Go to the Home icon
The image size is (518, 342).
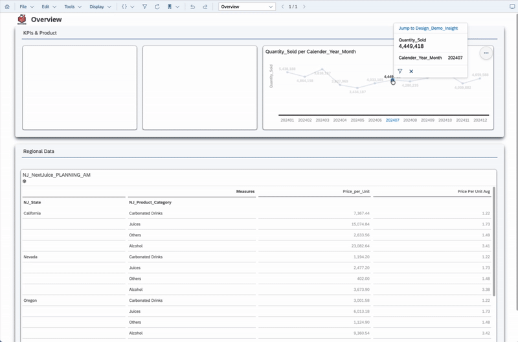(x=7, y=6)
